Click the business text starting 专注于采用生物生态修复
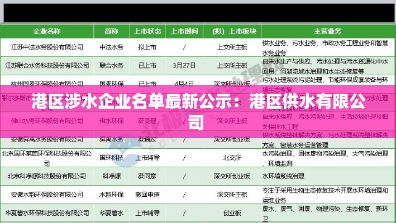Image resolution: width=396 pixels, height=223 pixels. (x=325, y=195)
